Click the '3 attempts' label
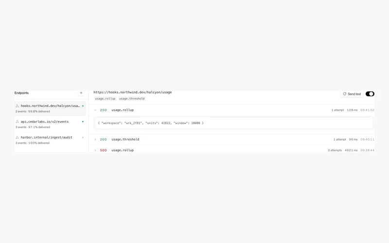Viewport: 389px width, 243px height. pos(335,150)
